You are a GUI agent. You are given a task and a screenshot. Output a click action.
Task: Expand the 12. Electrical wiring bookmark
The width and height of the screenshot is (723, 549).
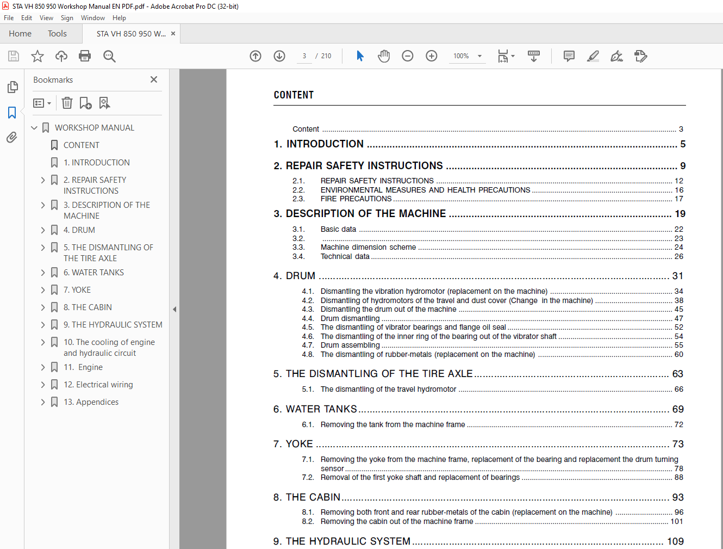43,385
